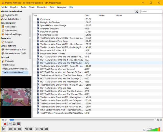Select The DW Show Presents: Solo episode
The image size is (163, 132).
point(62,113)
